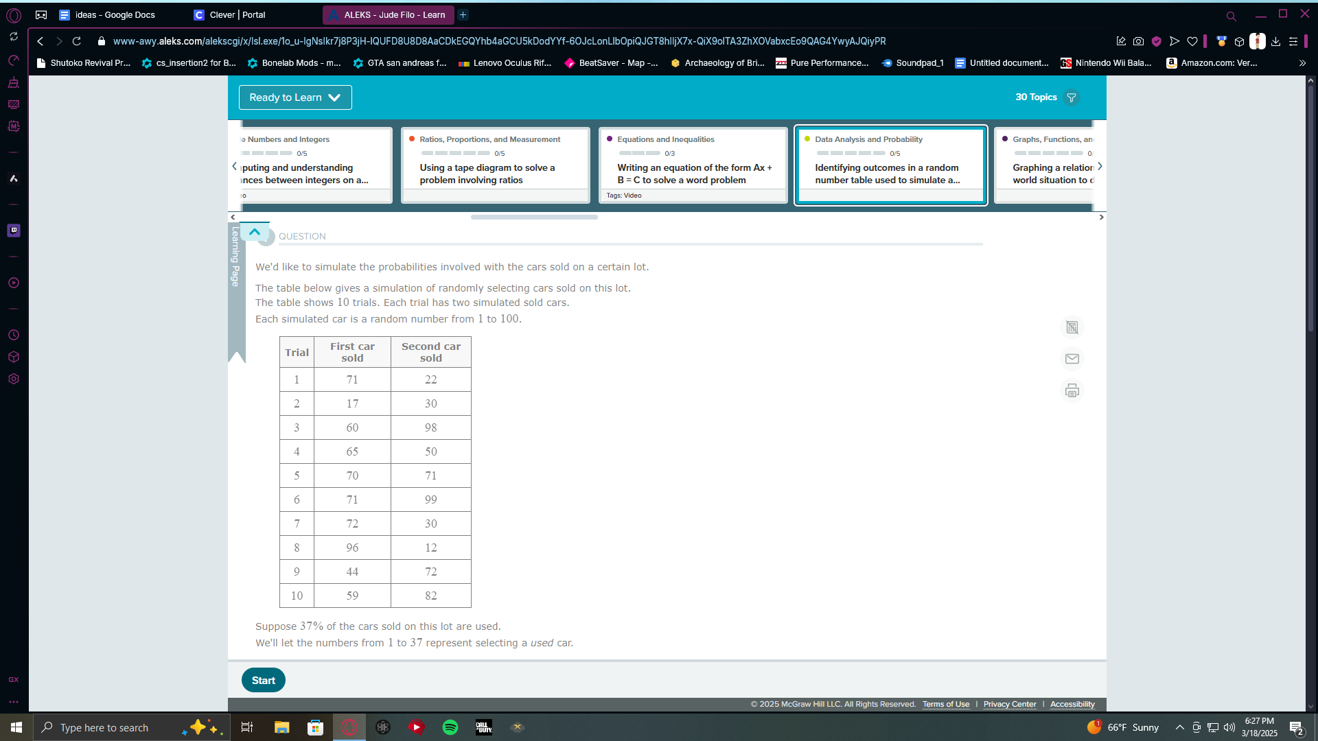
Task: Open the Untitled document bookmark
Action: click(x=1002, y=63)
